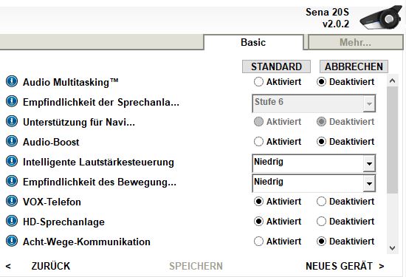Switch to the Mehr... tab
The height and width of the screenshot is (277, 406).
(355, 42)
